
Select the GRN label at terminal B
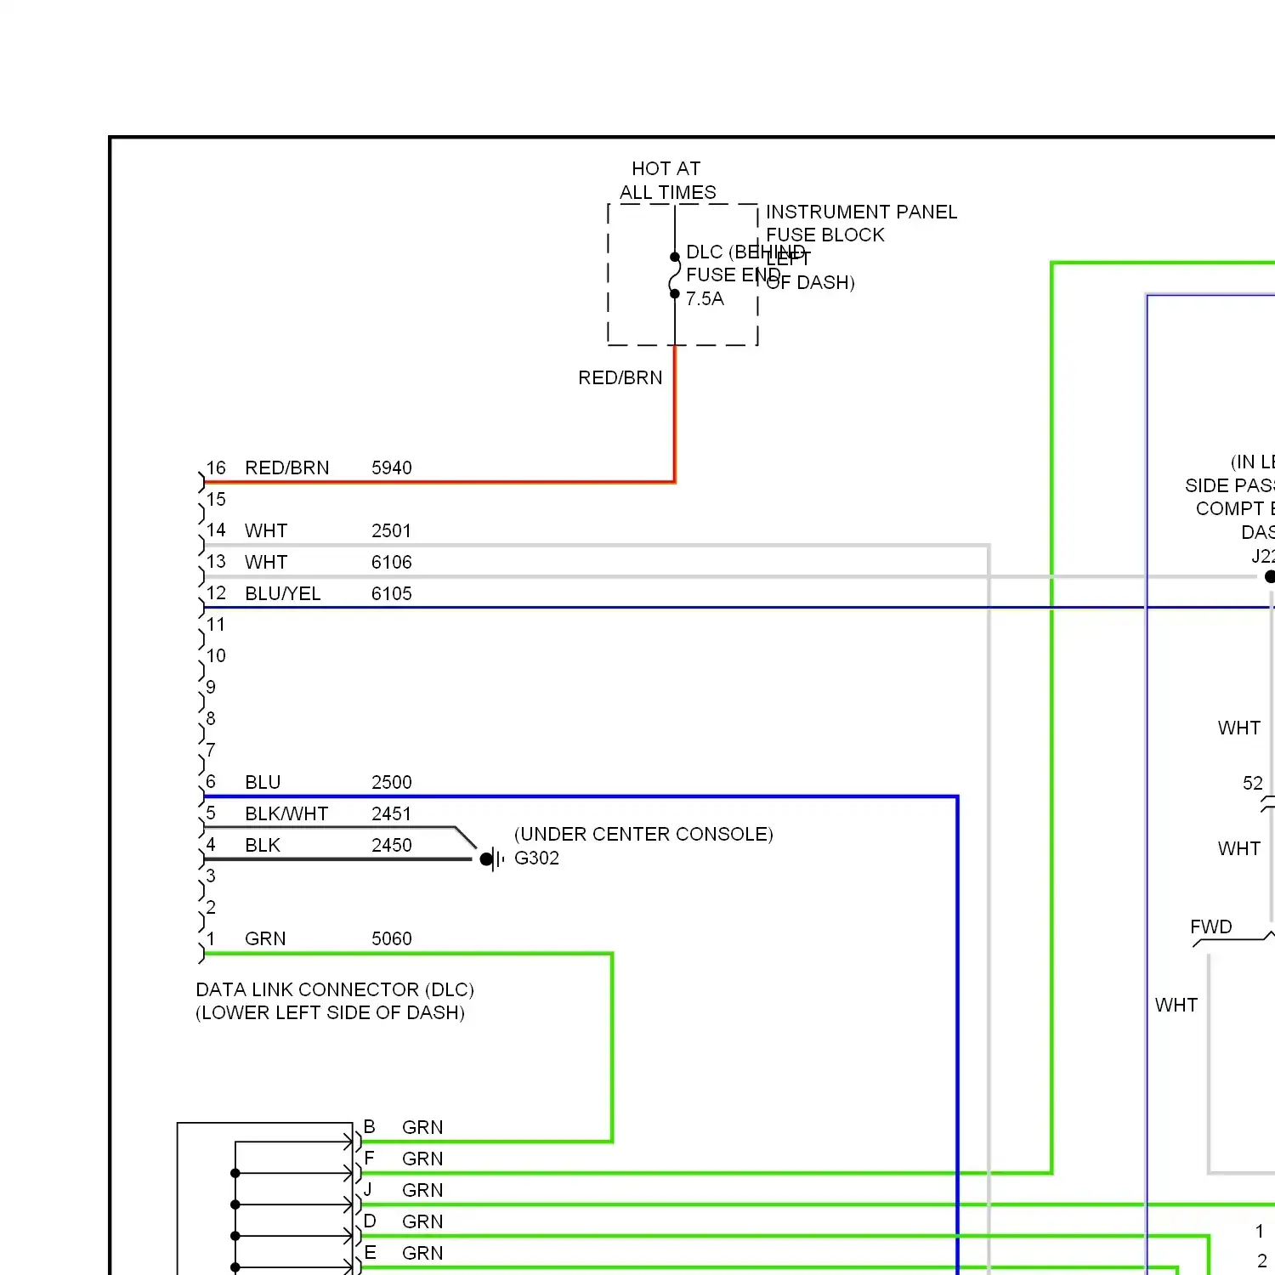pyautogui.click(x=422, y=1128)
